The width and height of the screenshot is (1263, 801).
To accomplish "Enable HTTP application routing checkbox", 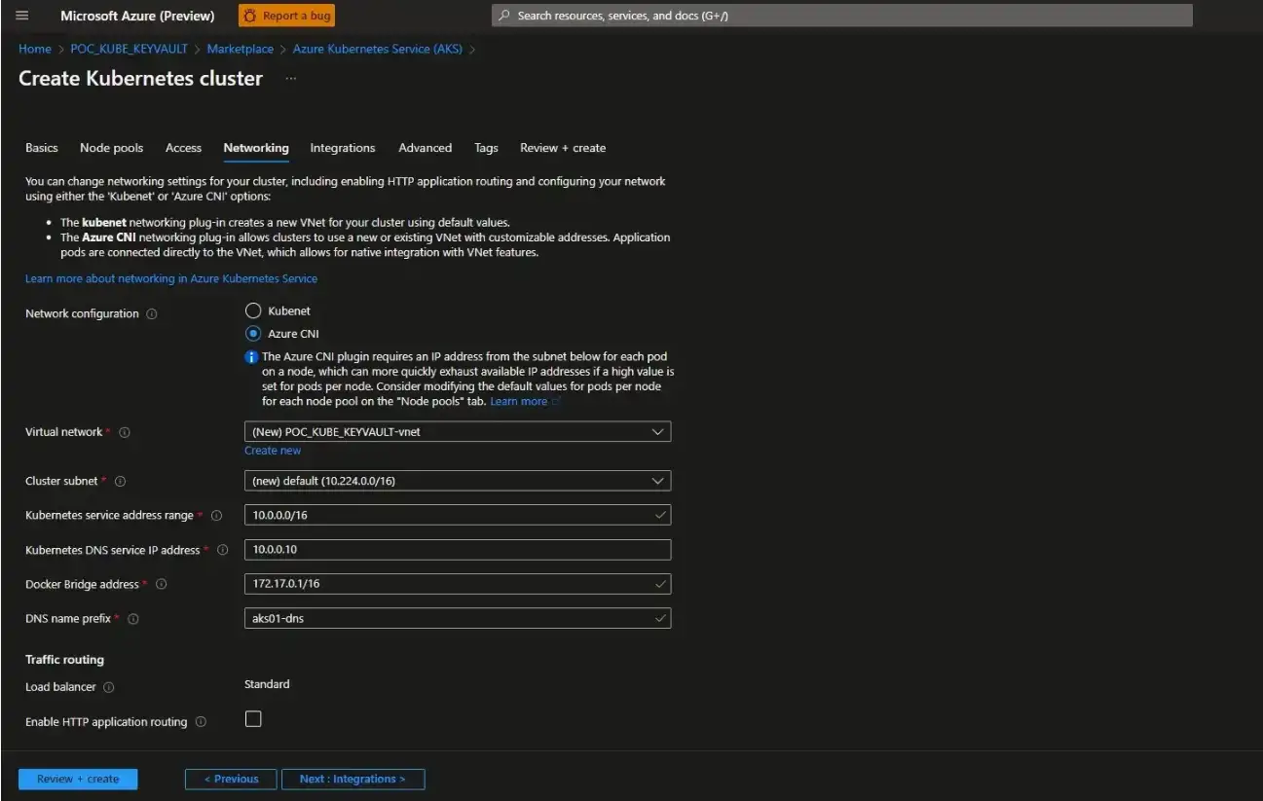I will tap(253, 719).
